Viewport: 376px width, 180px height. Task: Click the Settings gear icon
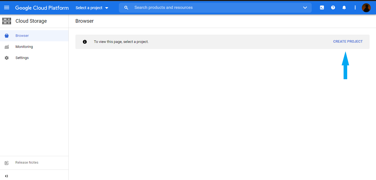[x=7, y=58]
